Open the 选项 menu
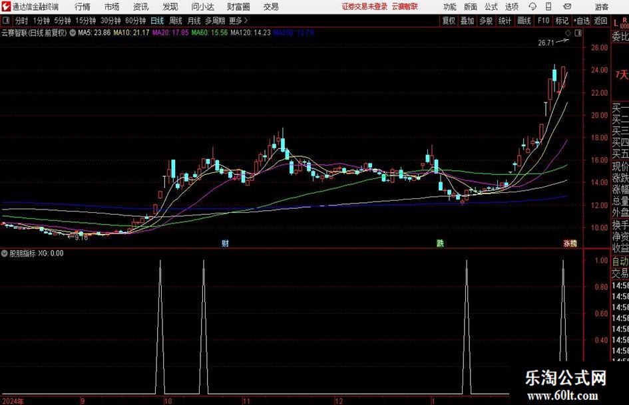 pos(511,7)
